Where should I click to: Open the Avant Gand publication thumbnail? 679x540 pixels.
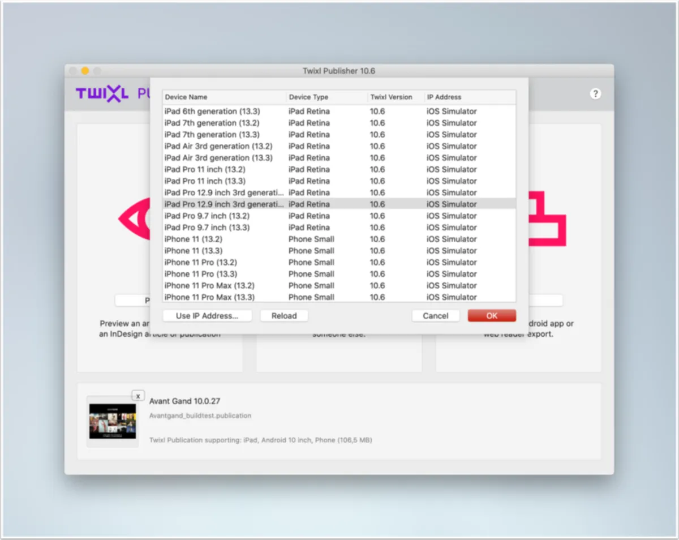113,421
